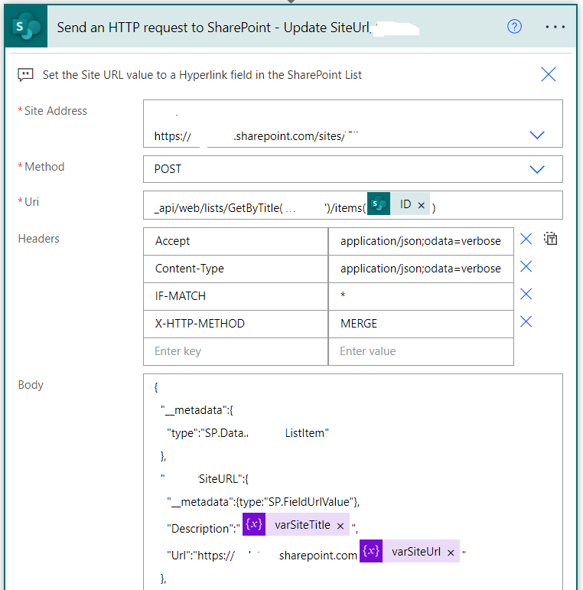The width and height of the screenshot is (583, 590).
Task: Expand the Site Address dropdown
Action: pyautogui.click(x=537, y=135)
